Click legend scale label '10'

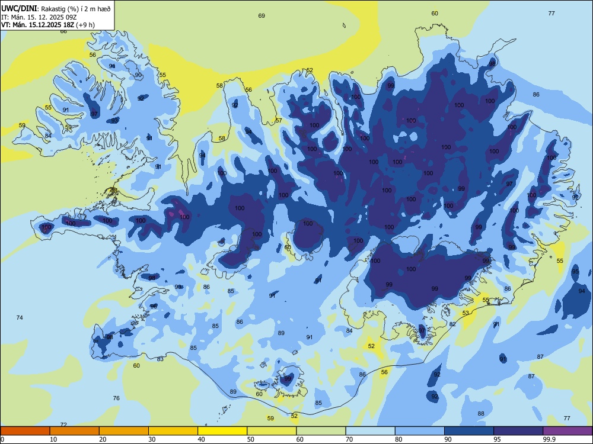pyautogui.click(x=53, y=439)
